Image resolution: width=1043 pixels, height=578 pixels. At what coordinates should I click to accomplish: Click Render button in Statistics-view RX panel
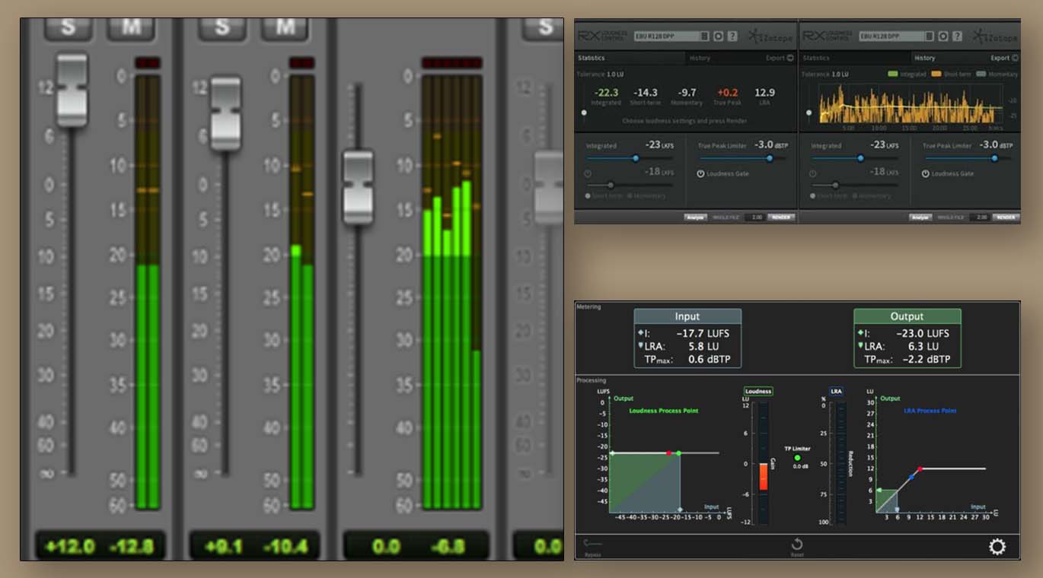click(x=781, y=218)
